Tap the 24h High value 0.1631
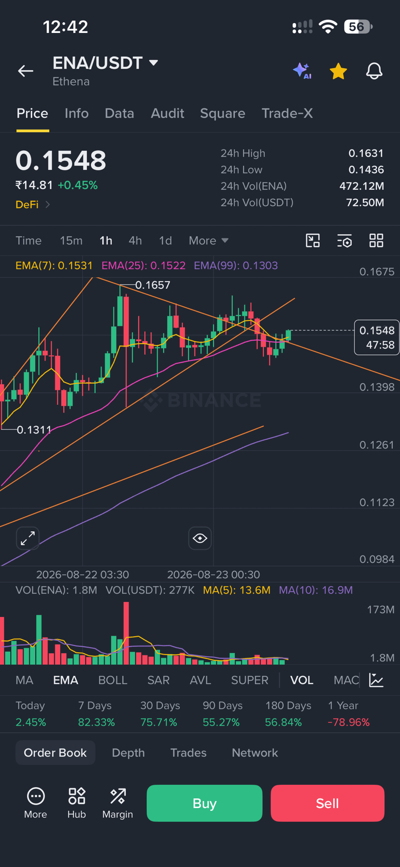The height and width of the screenshot is (867, 400). coord(366,153)
